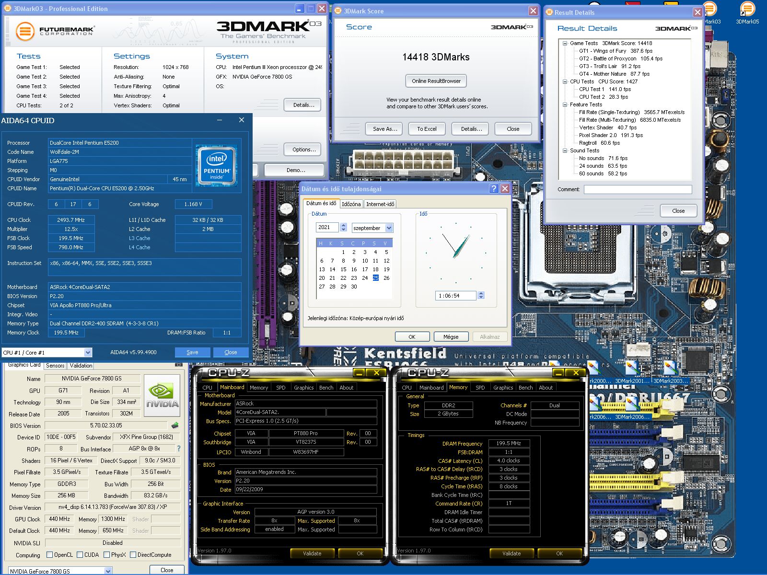Click Close in the GPU-Z window
This screenshot has height=575, width=767.
click(x=167, y=570)
